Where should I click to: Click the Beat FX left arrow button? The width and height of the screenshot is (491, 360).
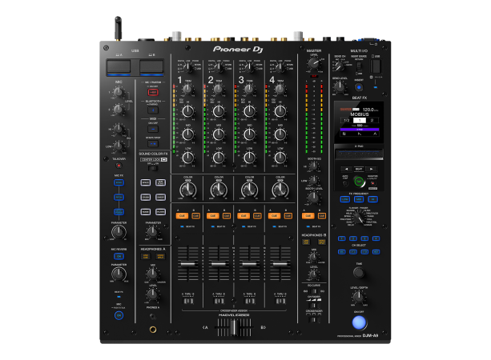pos(346,169)
